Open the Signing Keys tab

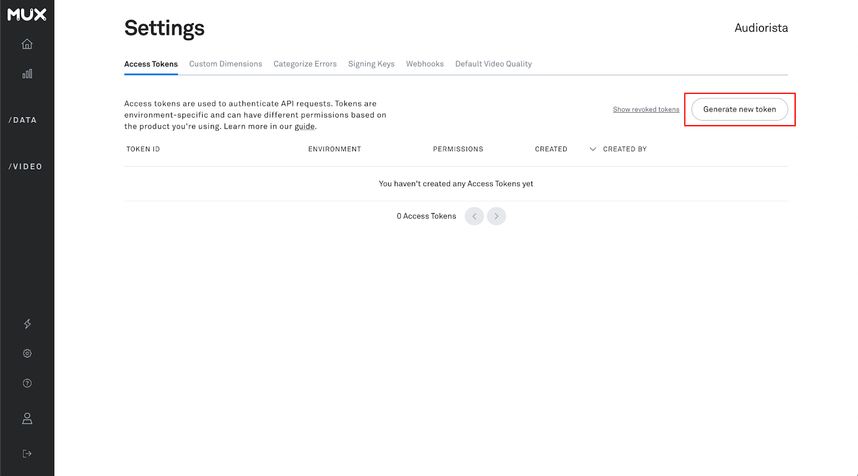371,64
